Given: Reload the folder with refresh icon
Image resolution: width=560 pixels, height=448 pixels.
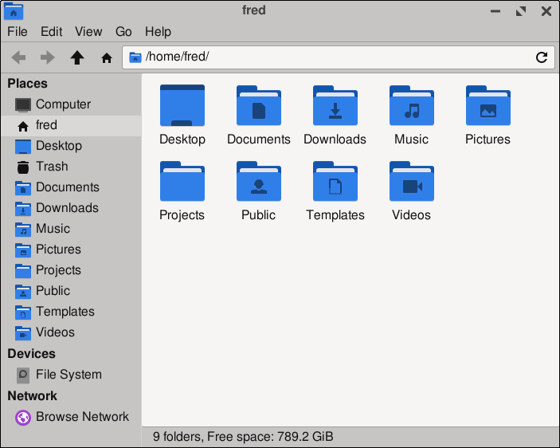Looking at the screenshot, I should 542,57.
